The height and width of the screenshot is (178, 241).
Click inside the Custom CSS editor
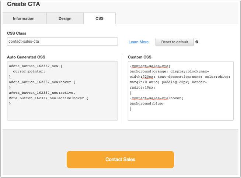[x=181, y=91]
